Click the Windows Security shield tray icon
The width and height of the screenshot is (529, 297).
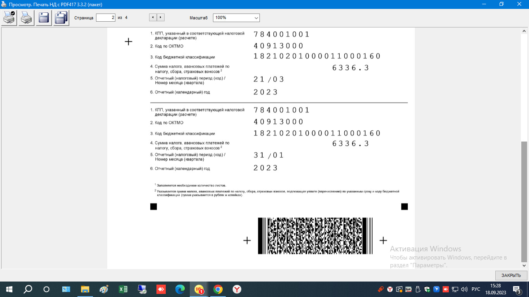(x=427, y=289)
